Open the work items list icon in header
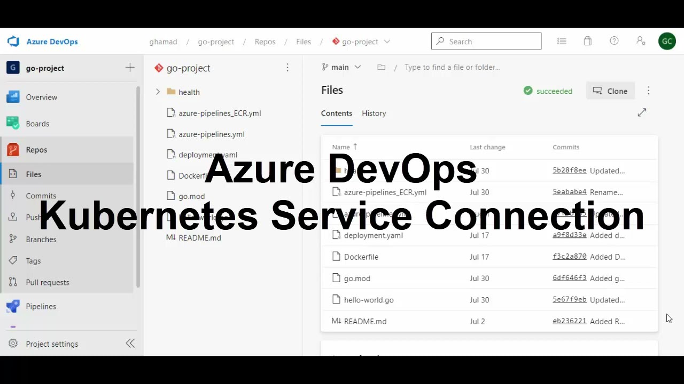This screenshot has height=384, width=684. (x=561, y=41)
